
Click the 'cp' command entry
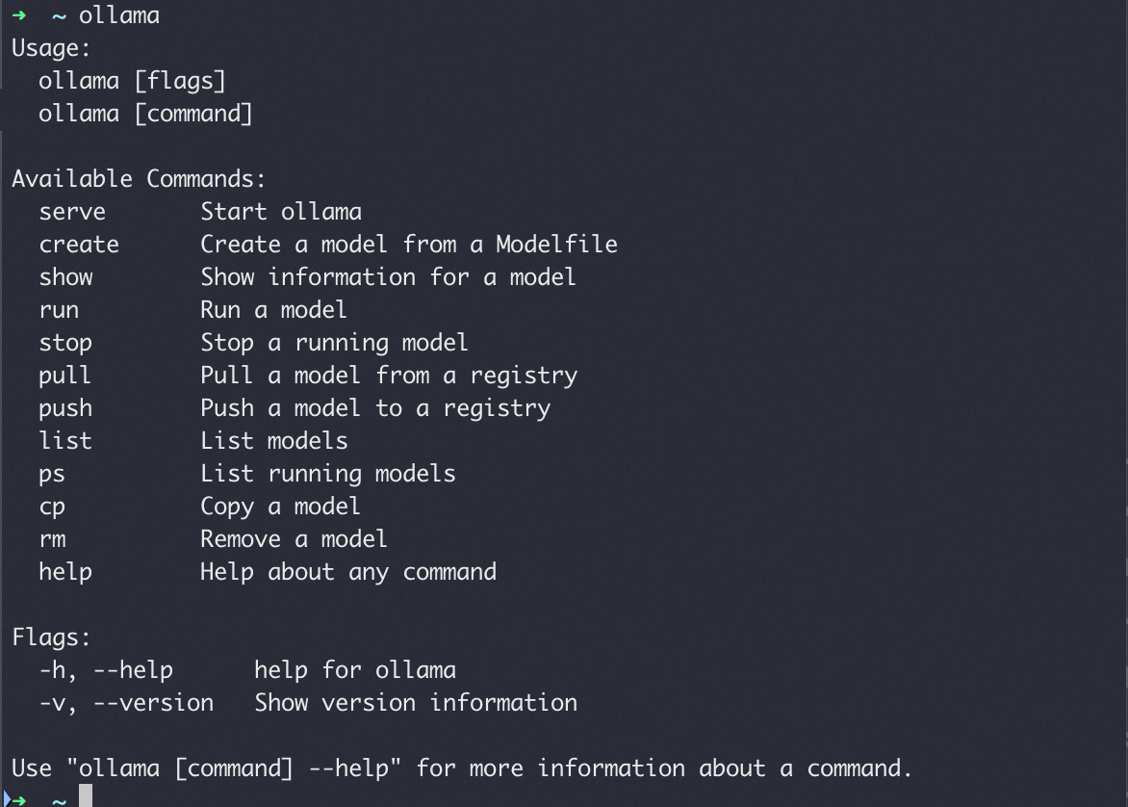pos(52,507)
